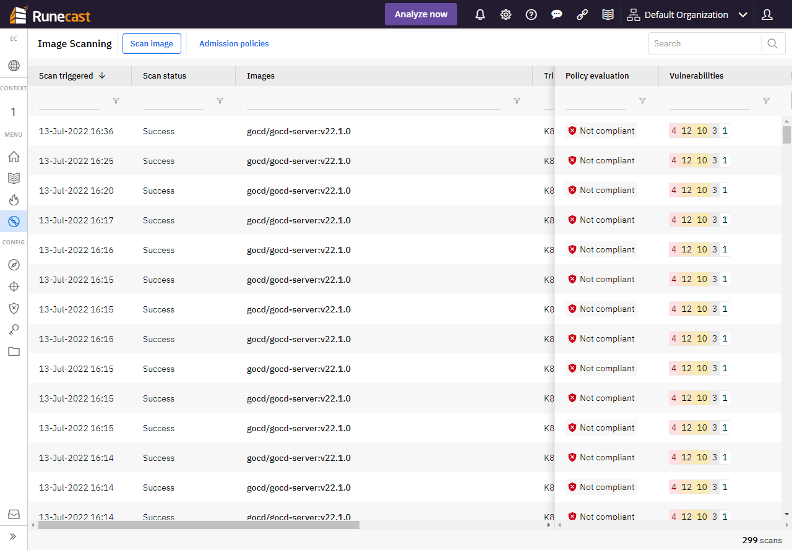This screenshot has height=550, width=792.
Task: Click the link chain icon in top bar
Action: pos(582,15)
